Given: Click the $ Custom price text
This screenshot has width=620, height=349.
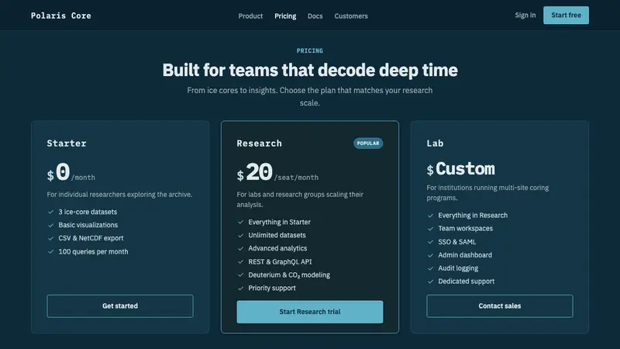Looking at the screenshot, I should click(460, 169).
